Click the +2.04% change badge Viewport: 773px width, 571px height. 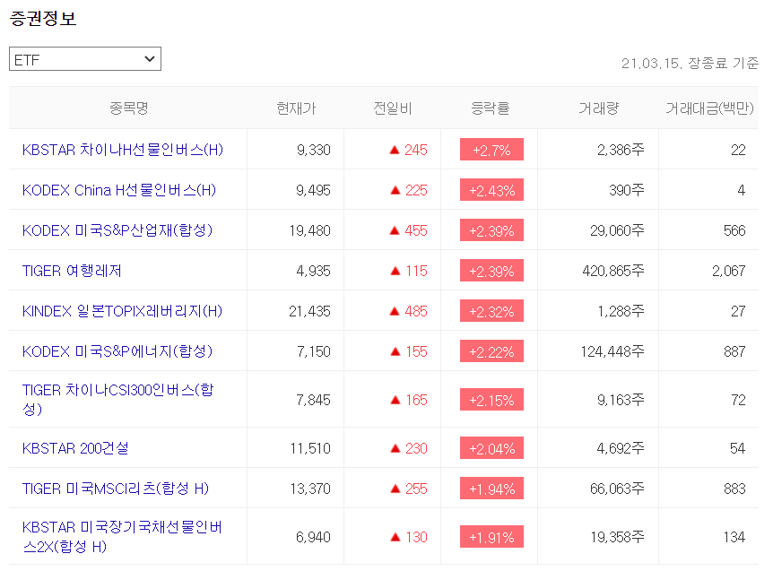click(491, 448)
